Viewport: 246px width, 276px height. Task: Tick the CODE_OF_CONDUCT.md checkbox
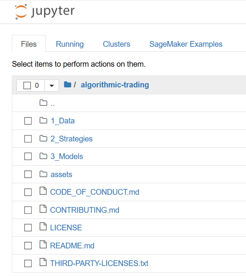click(28, 192)
